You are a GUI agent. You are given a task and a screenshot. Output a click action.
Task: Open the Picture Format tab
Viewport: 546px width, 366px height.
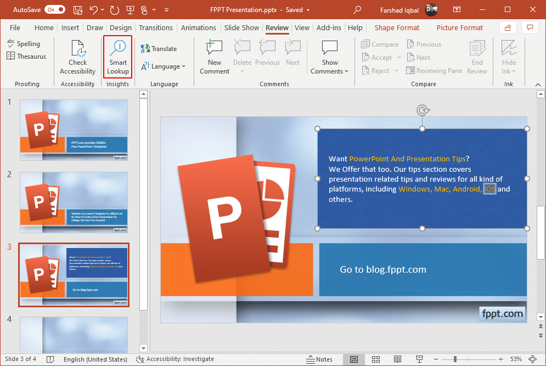pyautogui.click(x=460, y=28)
